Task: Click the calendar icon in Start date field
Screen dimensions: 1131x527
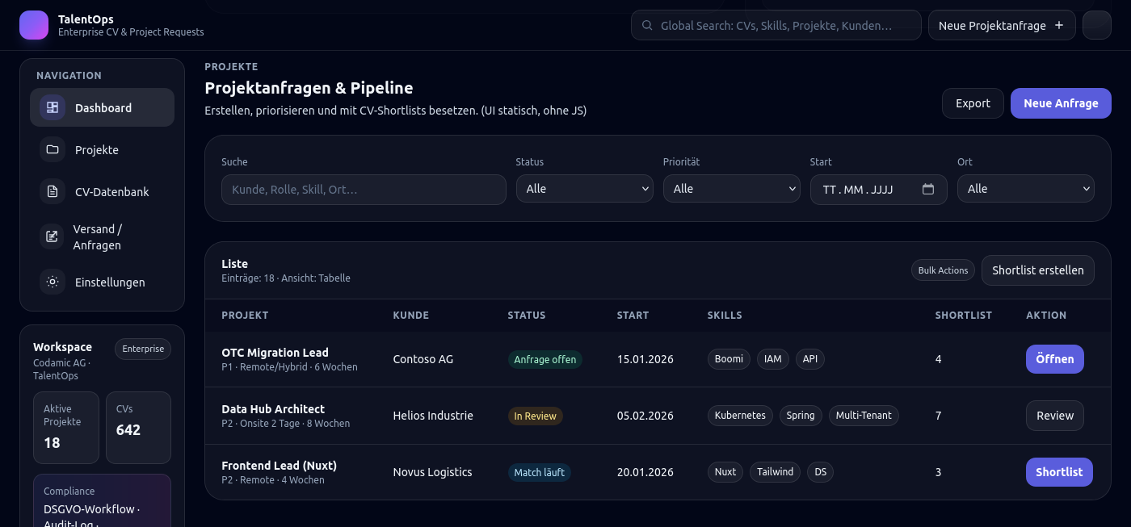Action: pyautogui.click(x=928, y=189)
